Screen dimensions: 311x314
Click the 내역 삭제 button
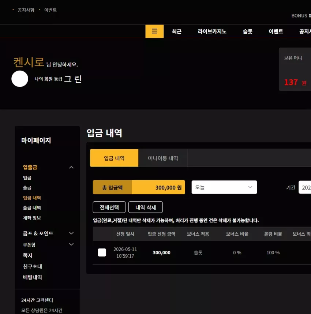pyautogui.click(x=146, y=207)
